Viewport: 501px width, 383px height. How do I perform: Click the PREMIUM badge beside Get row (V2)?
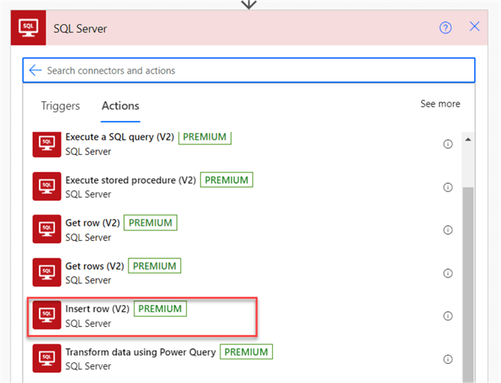[151, 223]
